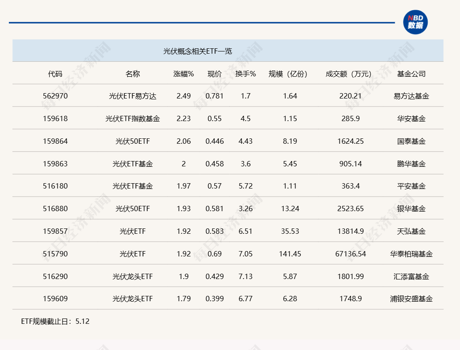The image size is (460, 350).
Task: Select the 1.79 gain value
Action: pos(184,299)
